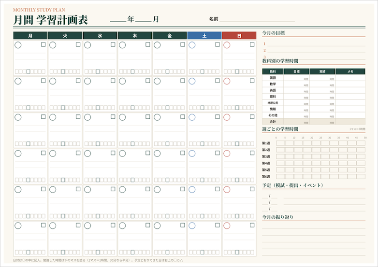This screenshot has height=267, width=378.
Task: Click the 今月の目標 section heading
Action: 274,33
